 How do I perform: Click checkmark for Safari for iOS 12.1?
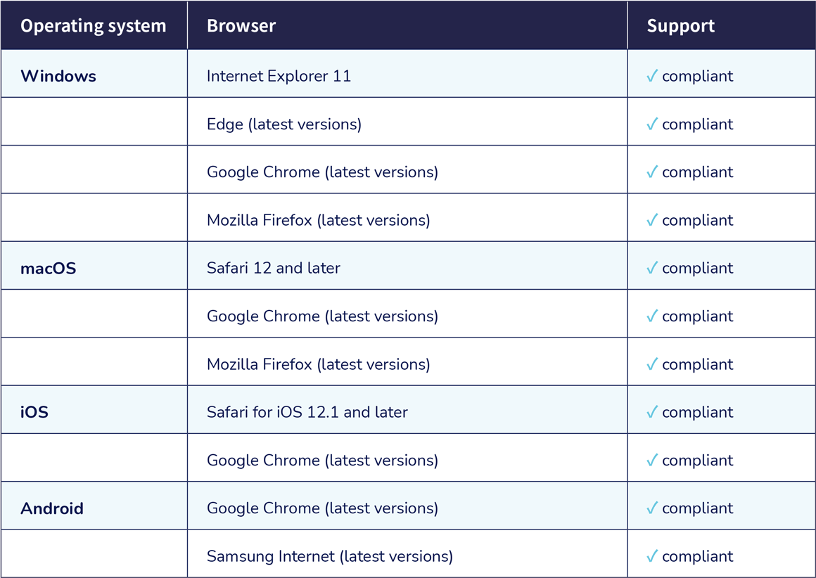652,412
